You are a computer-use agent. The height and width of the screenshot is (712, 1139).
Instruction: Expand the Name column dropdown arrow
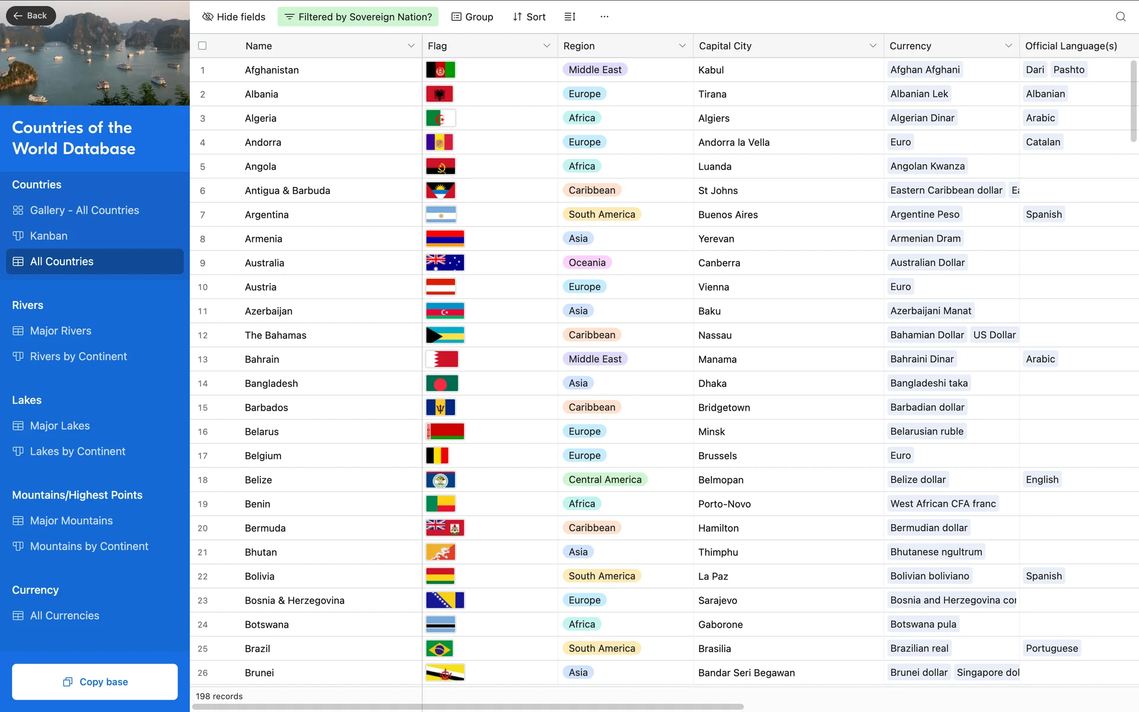[x=411, y=46]
